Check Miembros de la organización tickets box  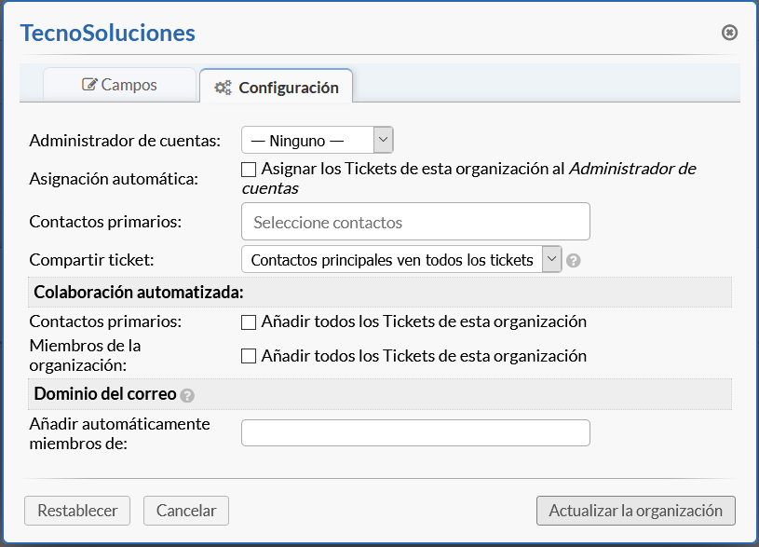(x=249, y=356)
